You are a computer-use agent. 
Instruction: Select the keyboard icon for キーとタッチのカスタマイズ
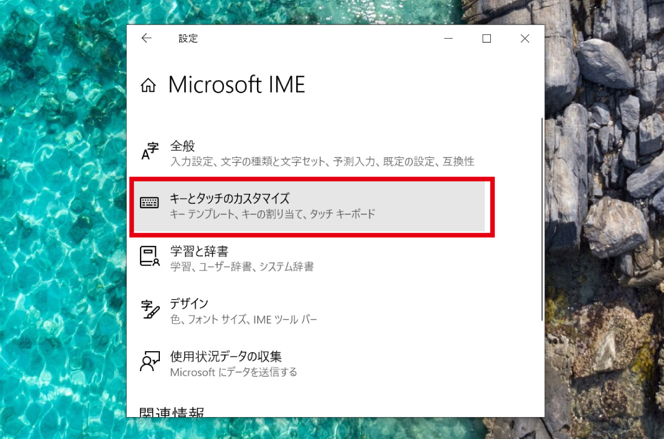point(149,203)
